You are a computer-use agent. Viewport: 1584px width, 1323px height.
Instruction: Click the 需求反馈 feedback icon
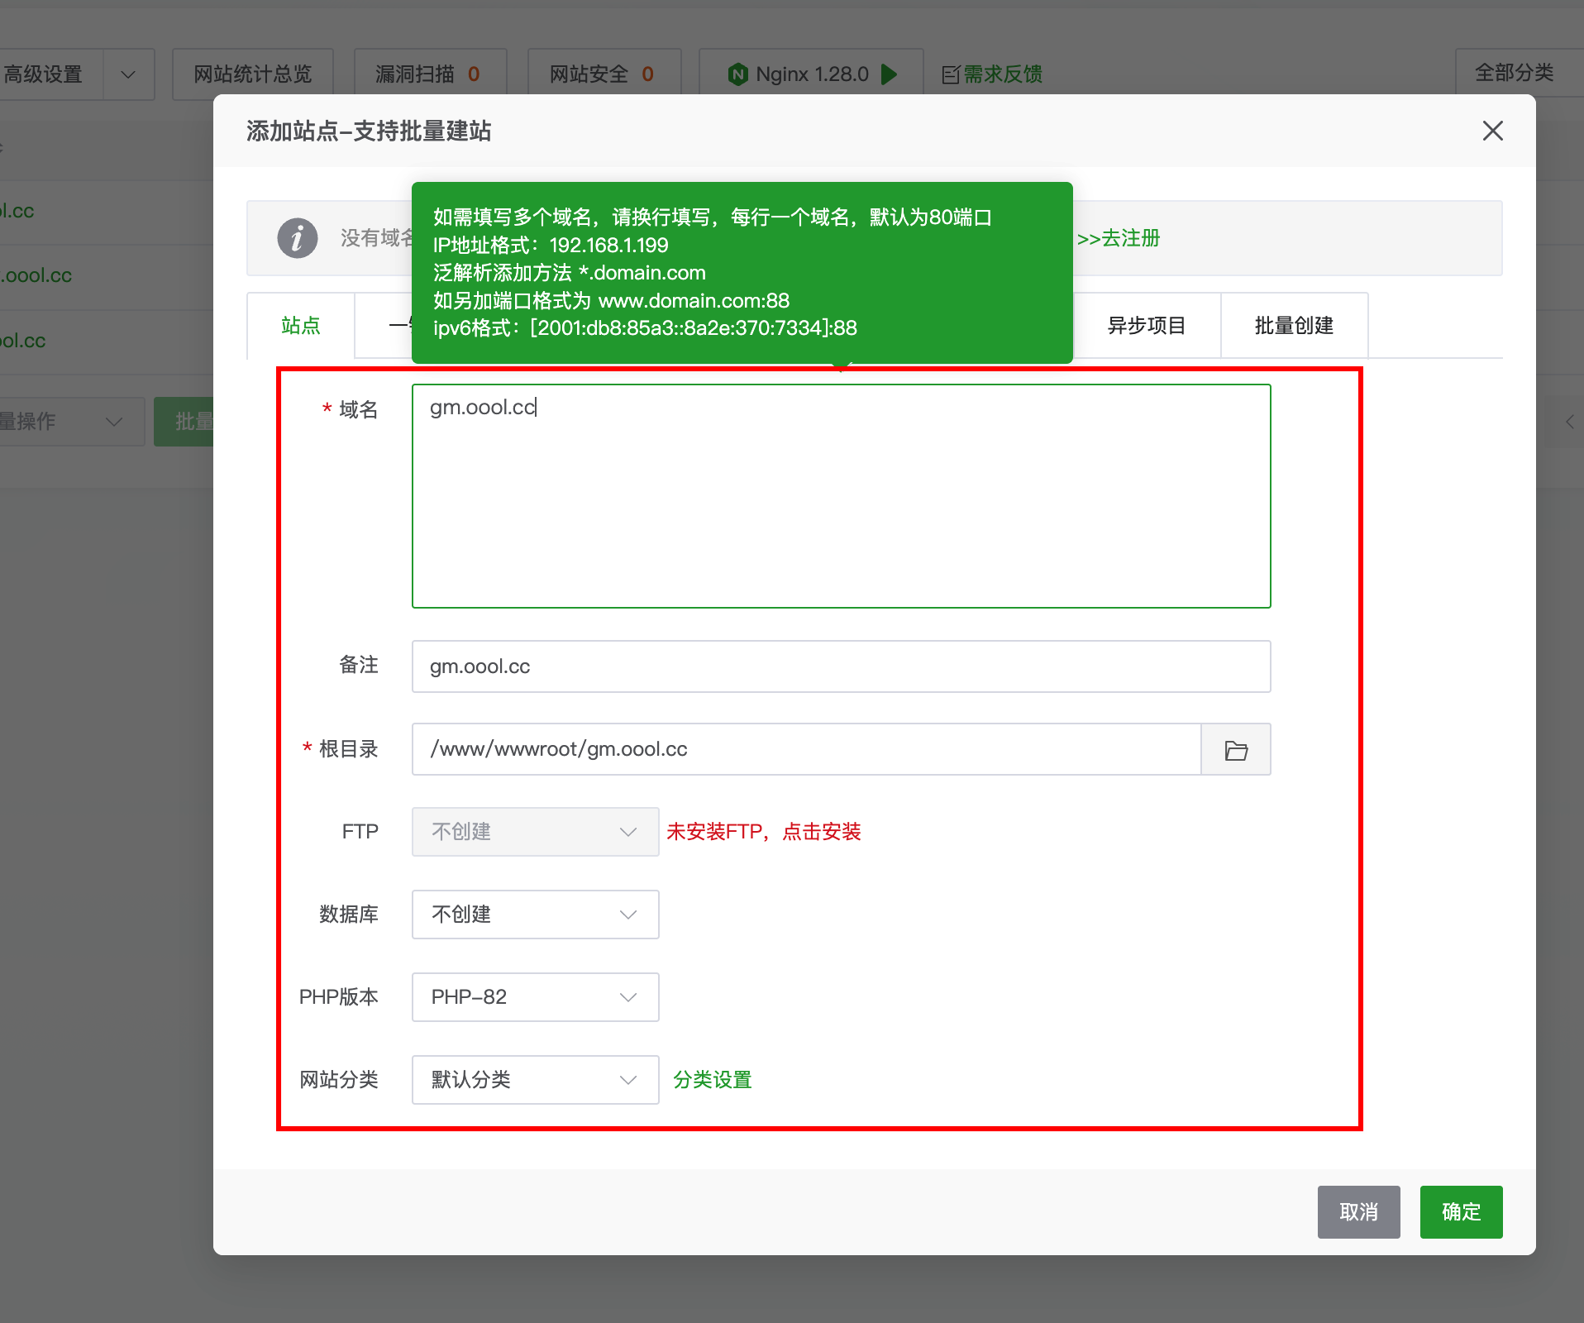coord(949,74)
